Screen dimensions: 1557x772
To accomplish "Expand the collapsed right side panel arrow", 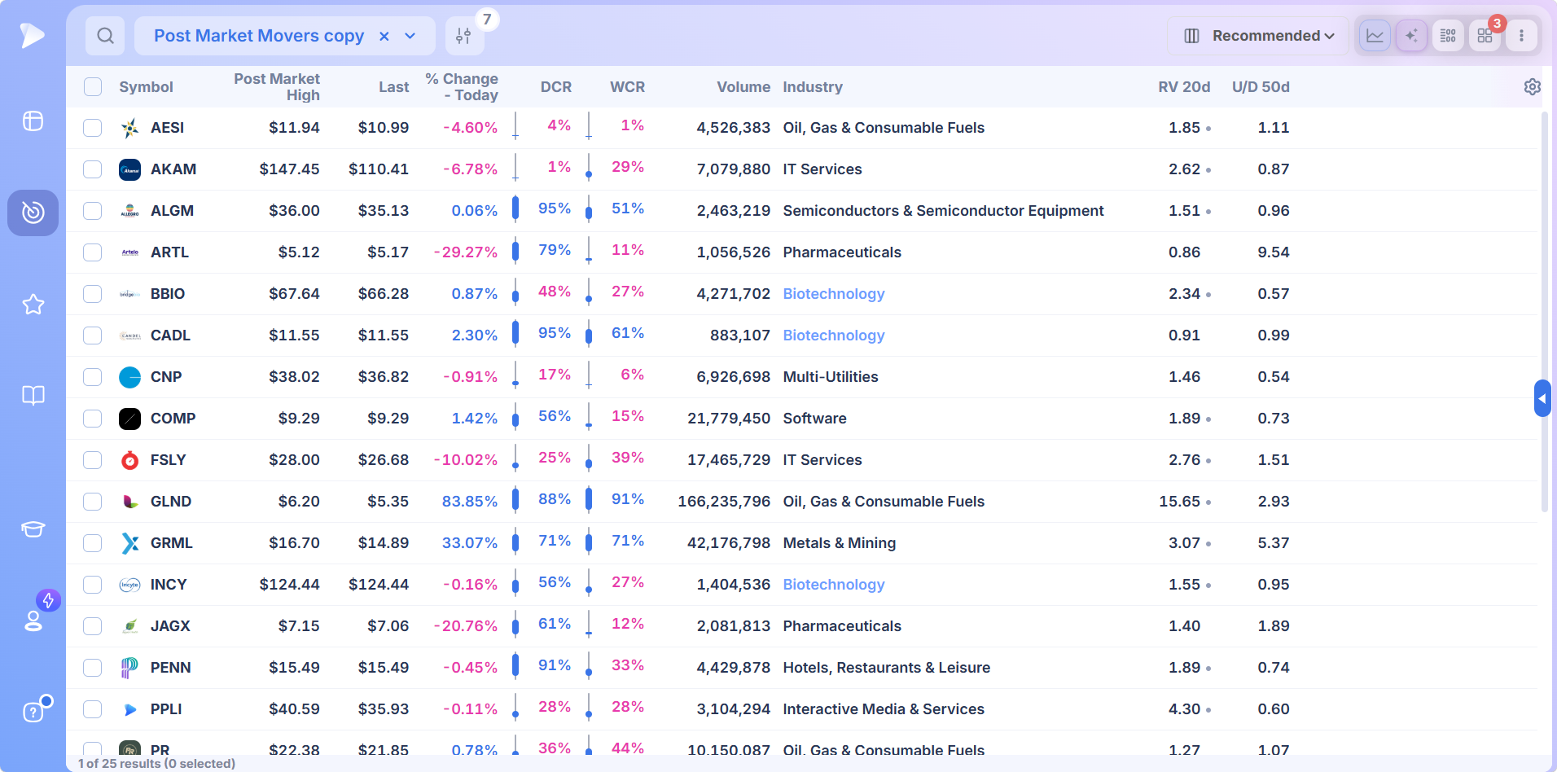I will click(1542, 398).
